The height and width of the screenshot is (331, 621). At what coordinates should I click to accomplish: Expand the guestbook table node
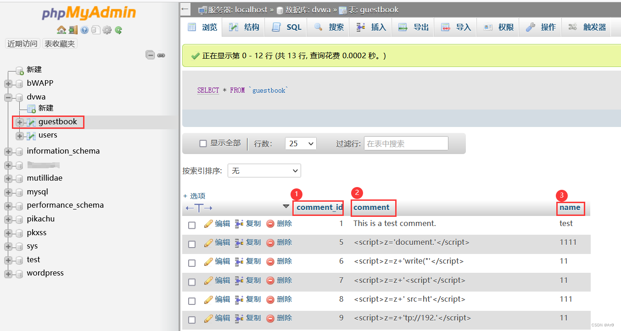pyautogui.click(x=20, y=122)
